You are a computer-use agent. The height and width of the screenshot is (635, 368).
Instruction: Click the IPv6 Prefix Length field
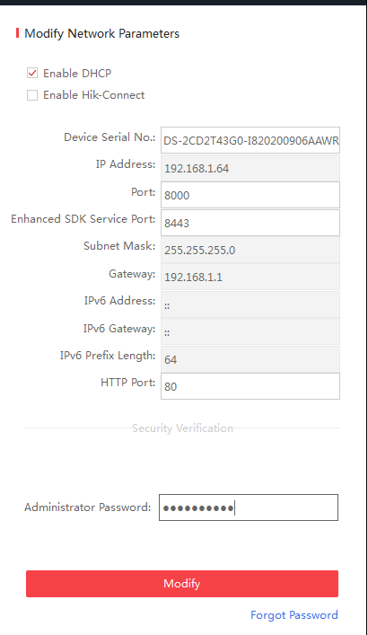[250, 359]
